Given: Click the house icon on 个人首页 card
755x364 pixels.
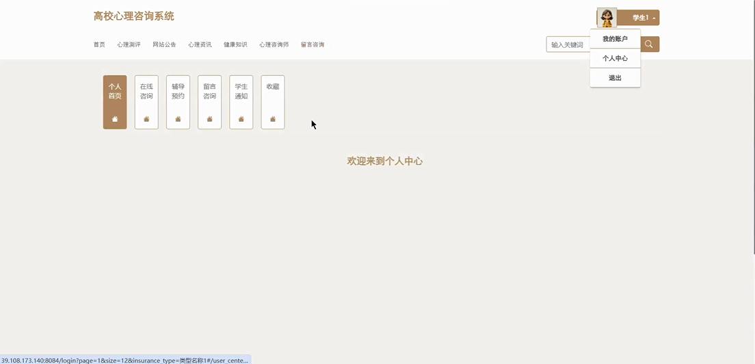Looking at the screenshot, I should pos(115,119).
